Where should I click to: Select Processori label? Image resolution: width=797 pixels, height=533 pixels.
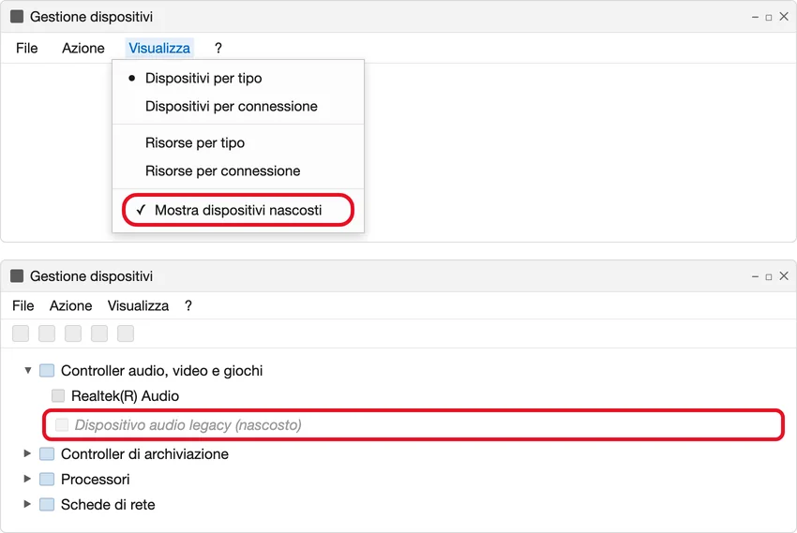[x=95, y=480]
